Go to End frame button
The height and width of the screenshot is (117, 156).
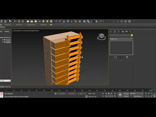point(115,94)
